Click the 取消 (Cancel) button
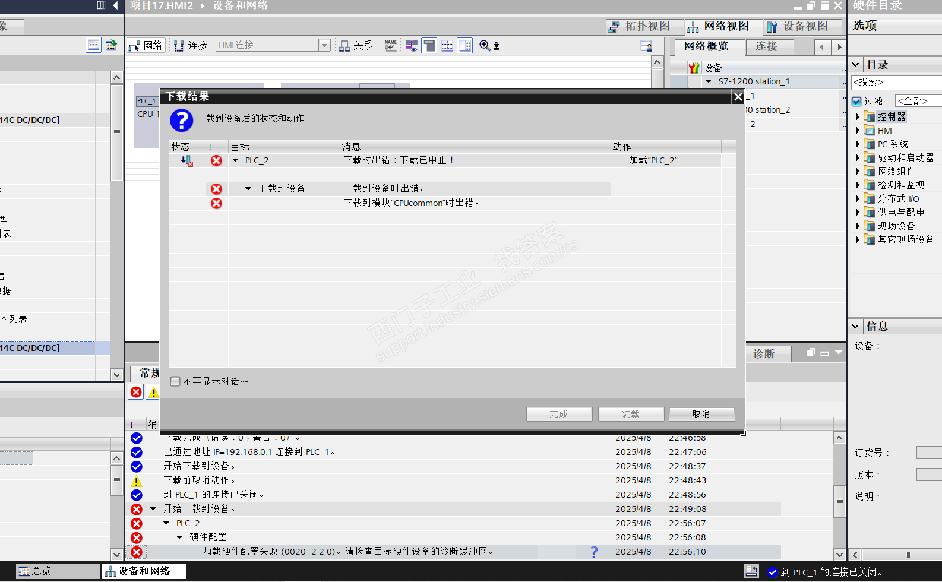 click(701, 414)
